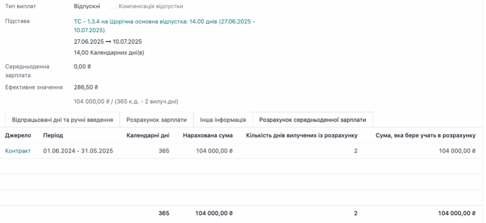The image size is (486, 223).
Task: Toggle the Компенсація відпустки checkbox
Action: pos(113,6)
